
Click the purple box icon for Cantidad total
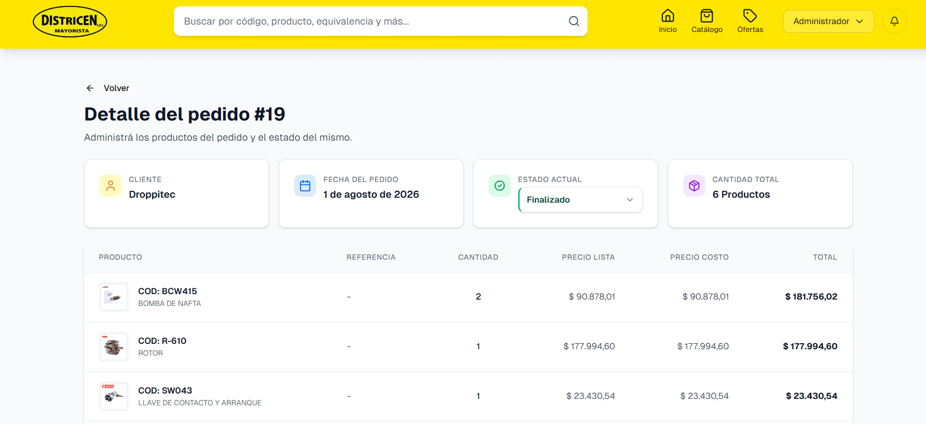tap(694, 186)
